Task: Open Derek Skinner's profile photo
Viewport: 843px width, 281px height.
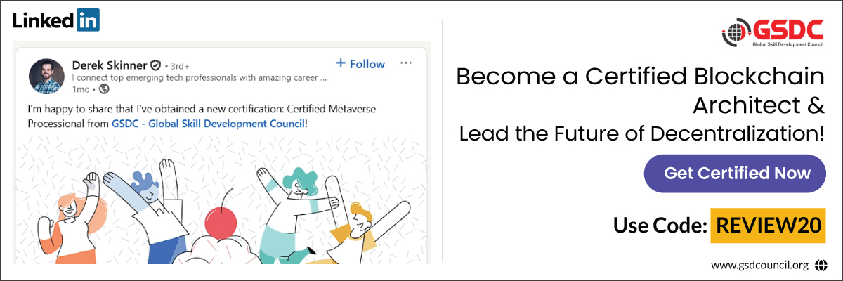Action: (47, 76)
